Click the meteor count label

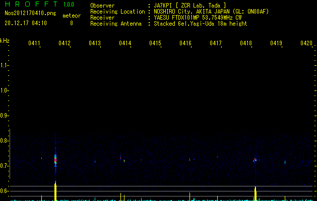coord(71,16)
